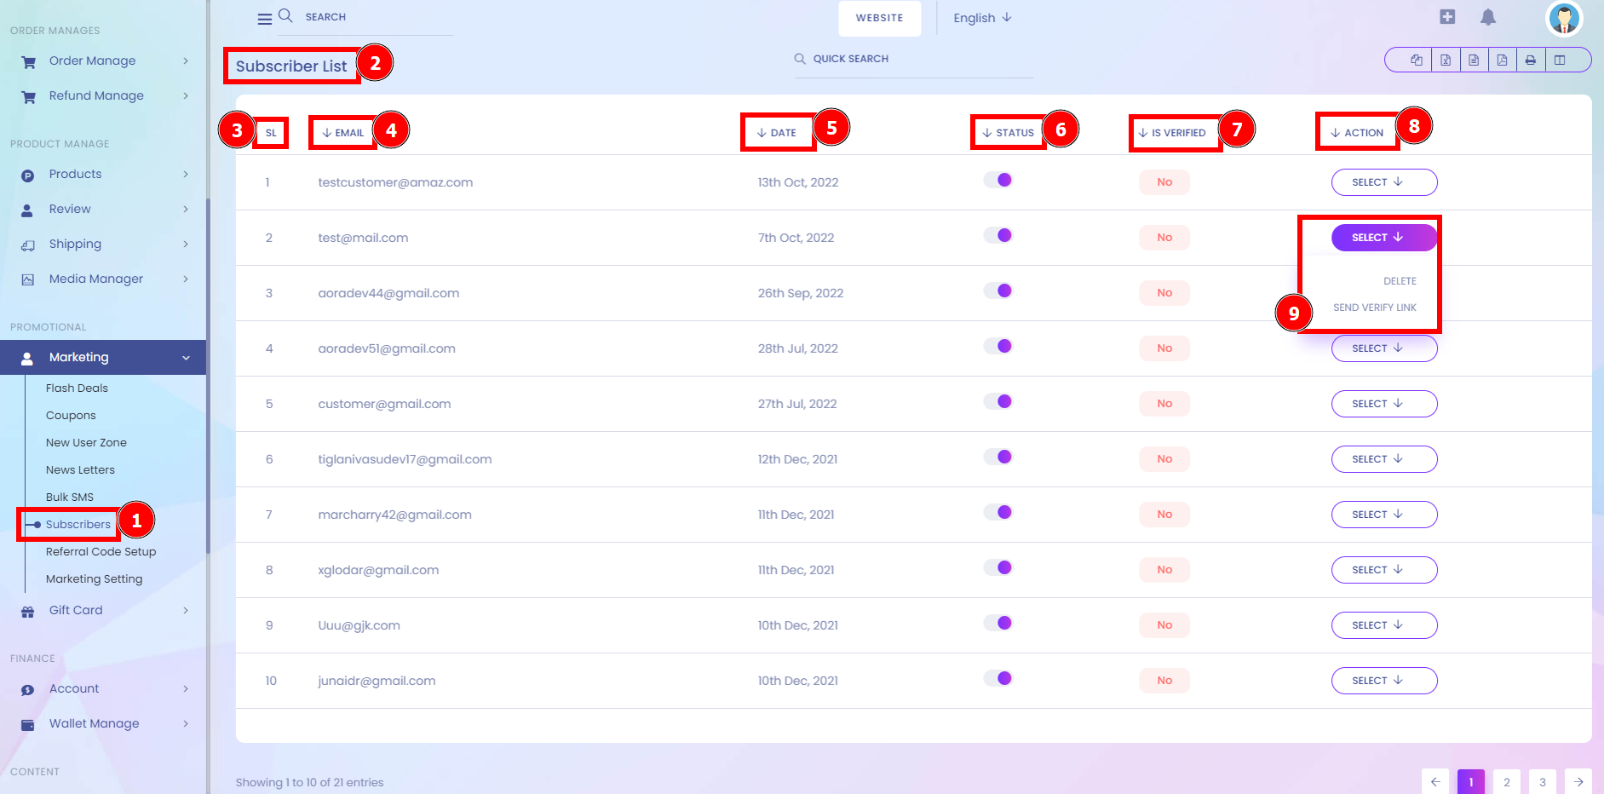Go to page 2
Image resolution: width=1604 pixels, height=794 pixels.
tap(1506, 782)
